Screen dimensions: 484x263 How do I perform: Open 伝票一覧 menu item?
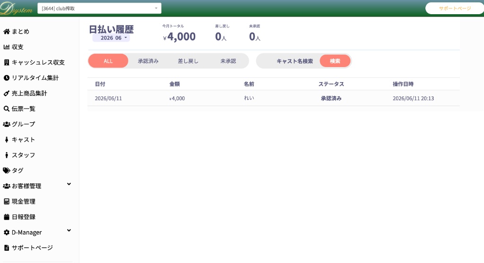pyautogui.click(x=24, y=109)
